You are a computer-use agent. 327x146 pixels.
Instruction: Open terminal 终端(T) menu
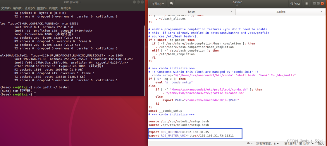(x=54, y=8)
